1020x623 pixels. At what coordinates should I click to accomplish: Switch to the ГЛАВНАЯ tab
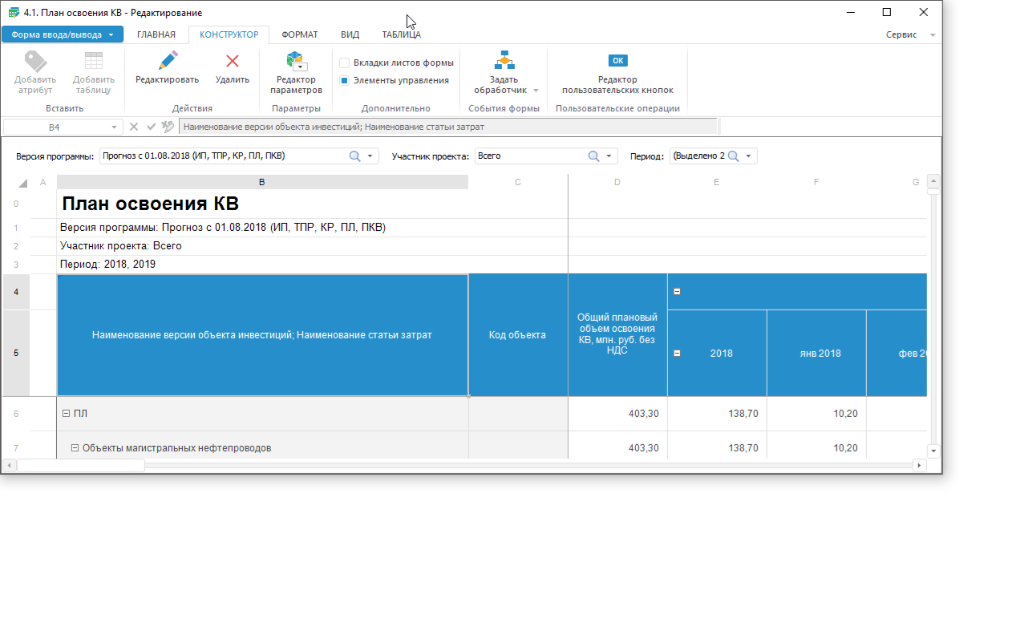[x=156, y=34]
